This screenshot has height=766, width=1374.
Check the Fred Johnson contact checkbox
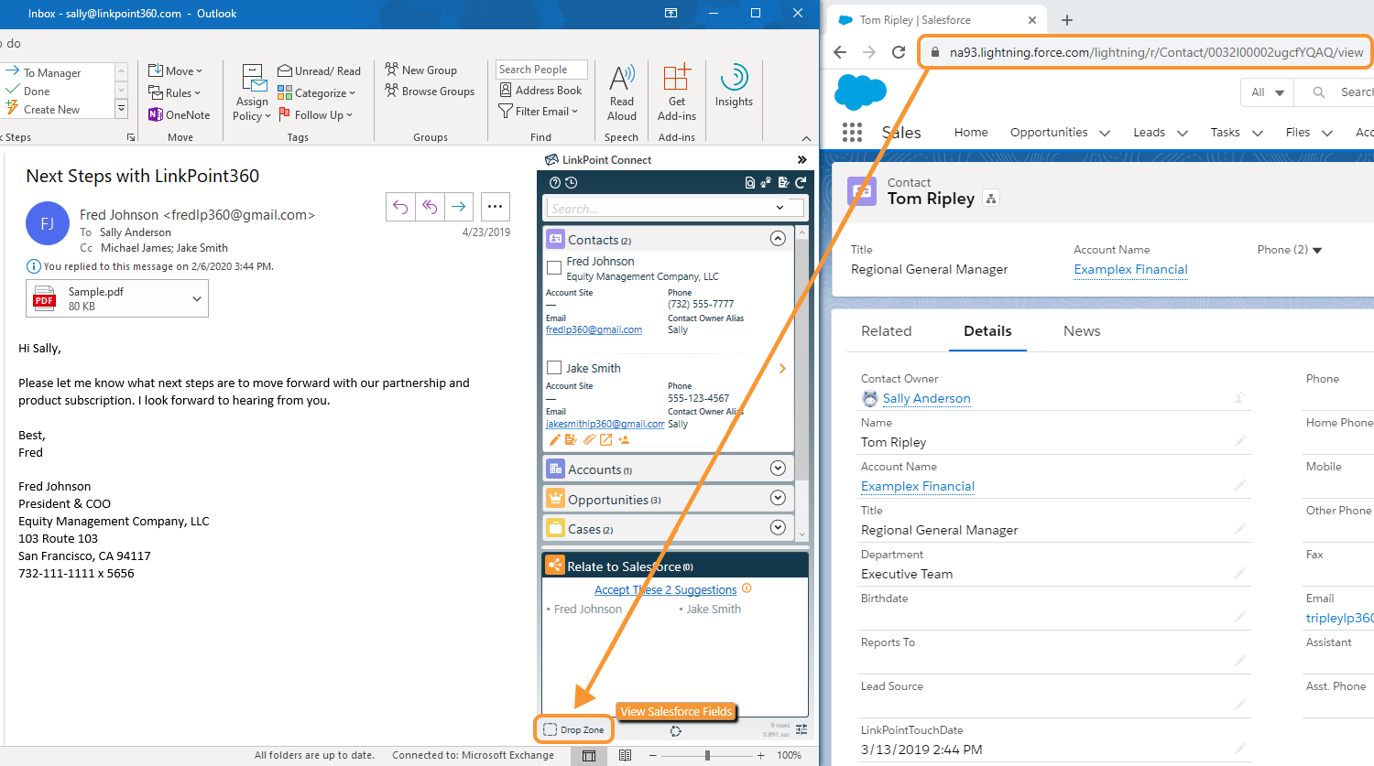[553, 268]
